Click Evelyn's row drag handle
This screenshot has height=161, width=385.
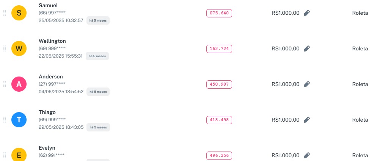(x=5, y=155)
